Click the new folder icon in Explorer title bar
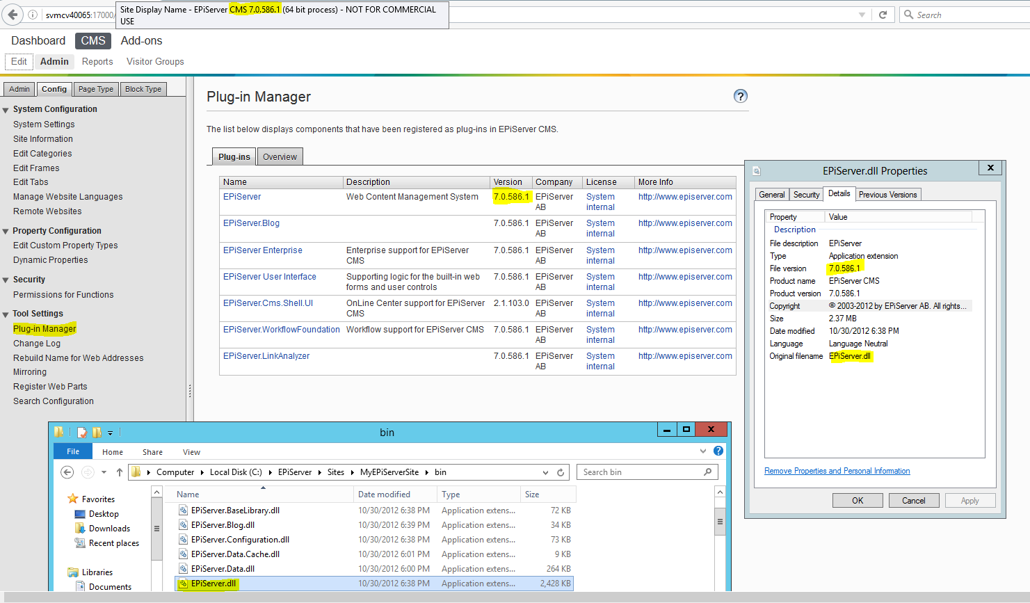 [x=97, y=432]
